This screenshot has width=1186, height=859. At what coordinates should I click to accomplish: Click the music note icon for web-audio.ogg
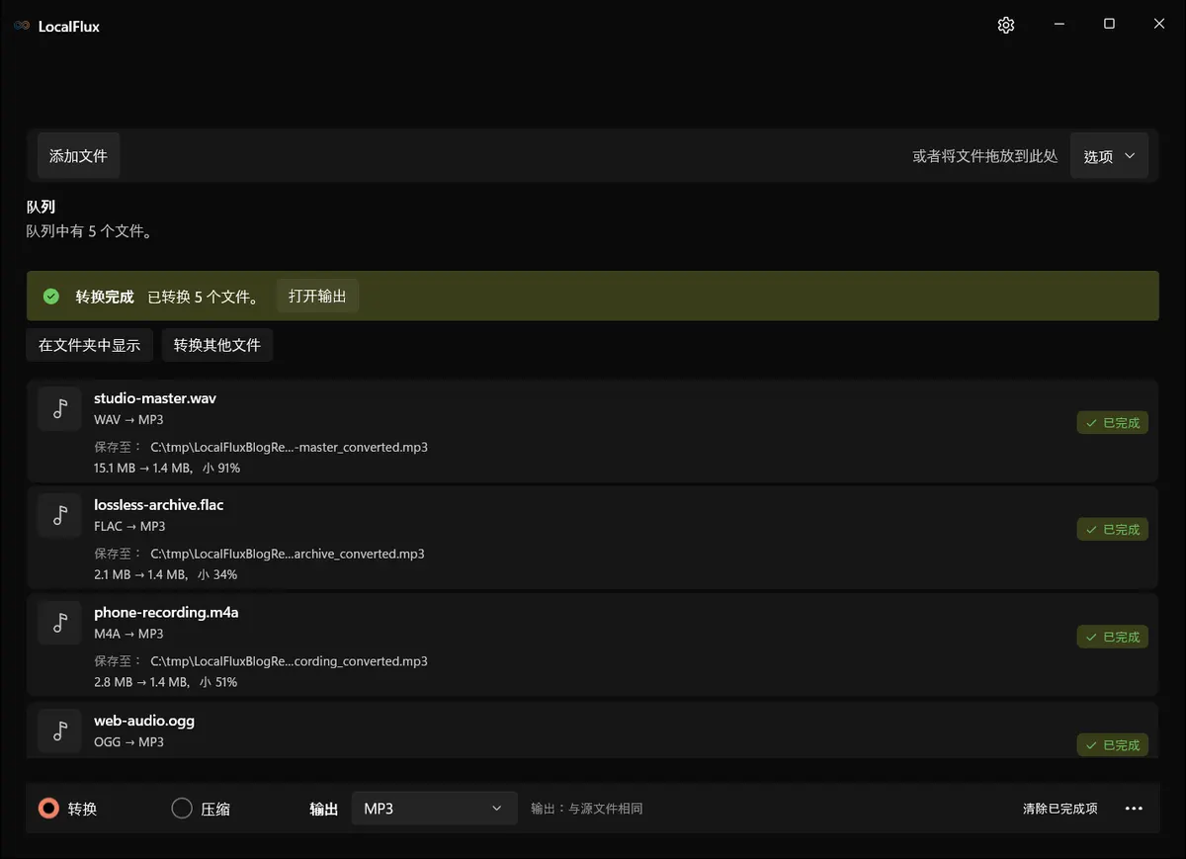point(59,730)
